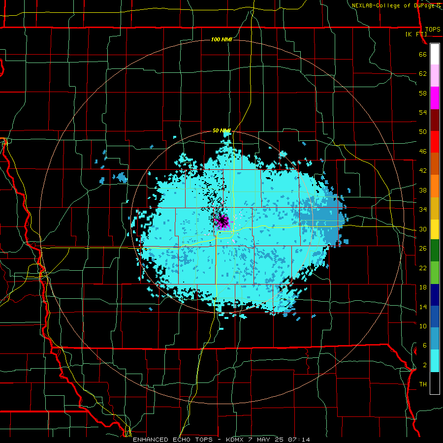This screenshot has height=443, width=443.
Task: Select the 38 value on legend scale
Action: click(x=423, y=190)
